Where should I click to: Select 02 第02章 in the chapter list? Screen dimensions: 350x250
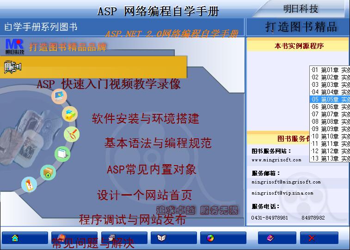pyautogui.click(x=330, y=77)
